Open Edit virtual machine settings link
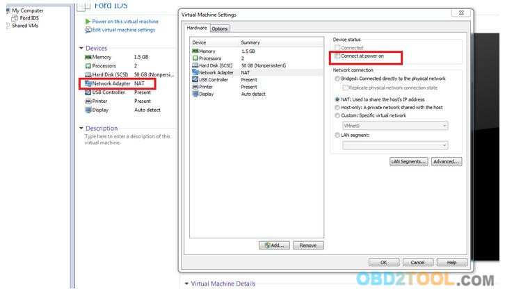The width and height of the screenshot is (505, 294). click(123, 30)
